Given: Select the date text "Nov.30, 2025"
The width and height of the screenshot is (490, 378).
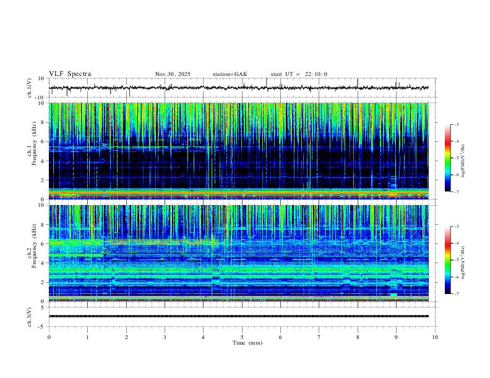Looking at the screenshot, I should click(173, 74).
